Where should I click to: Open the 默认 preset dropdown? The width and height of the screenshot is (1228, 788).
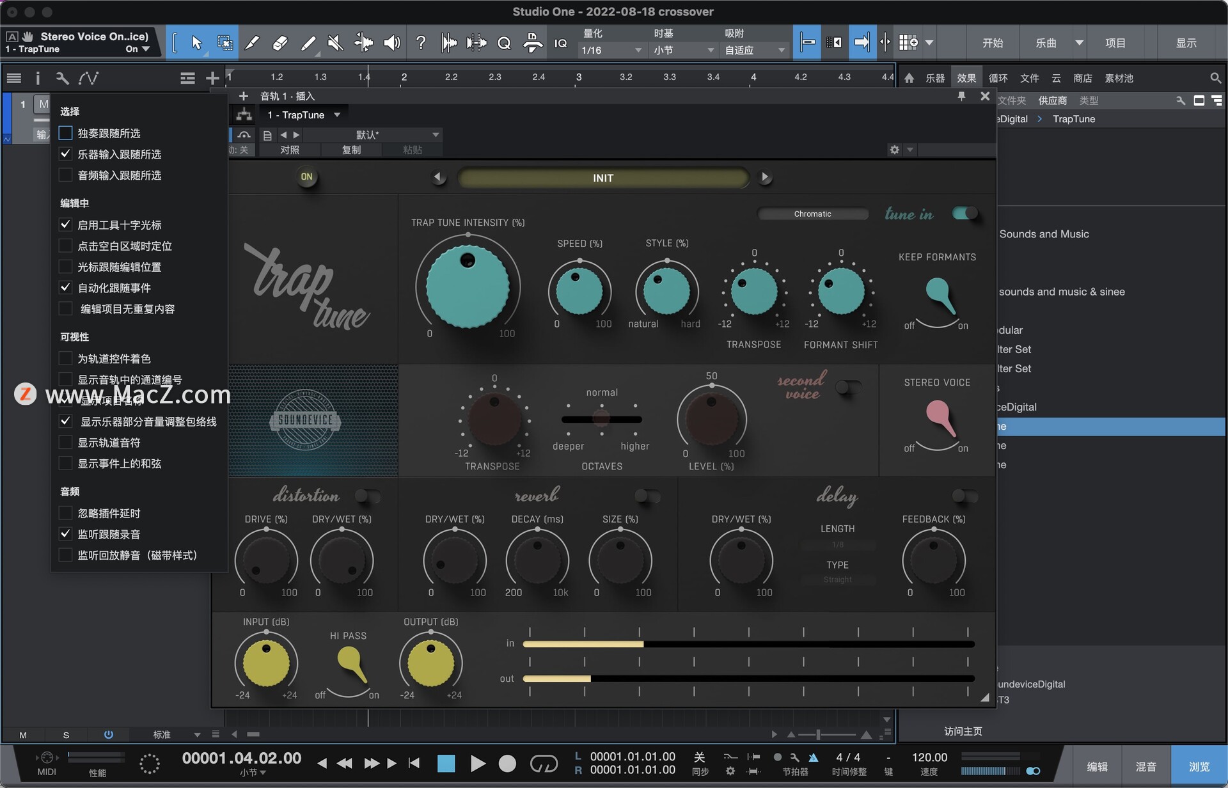[x=372, y=135]
